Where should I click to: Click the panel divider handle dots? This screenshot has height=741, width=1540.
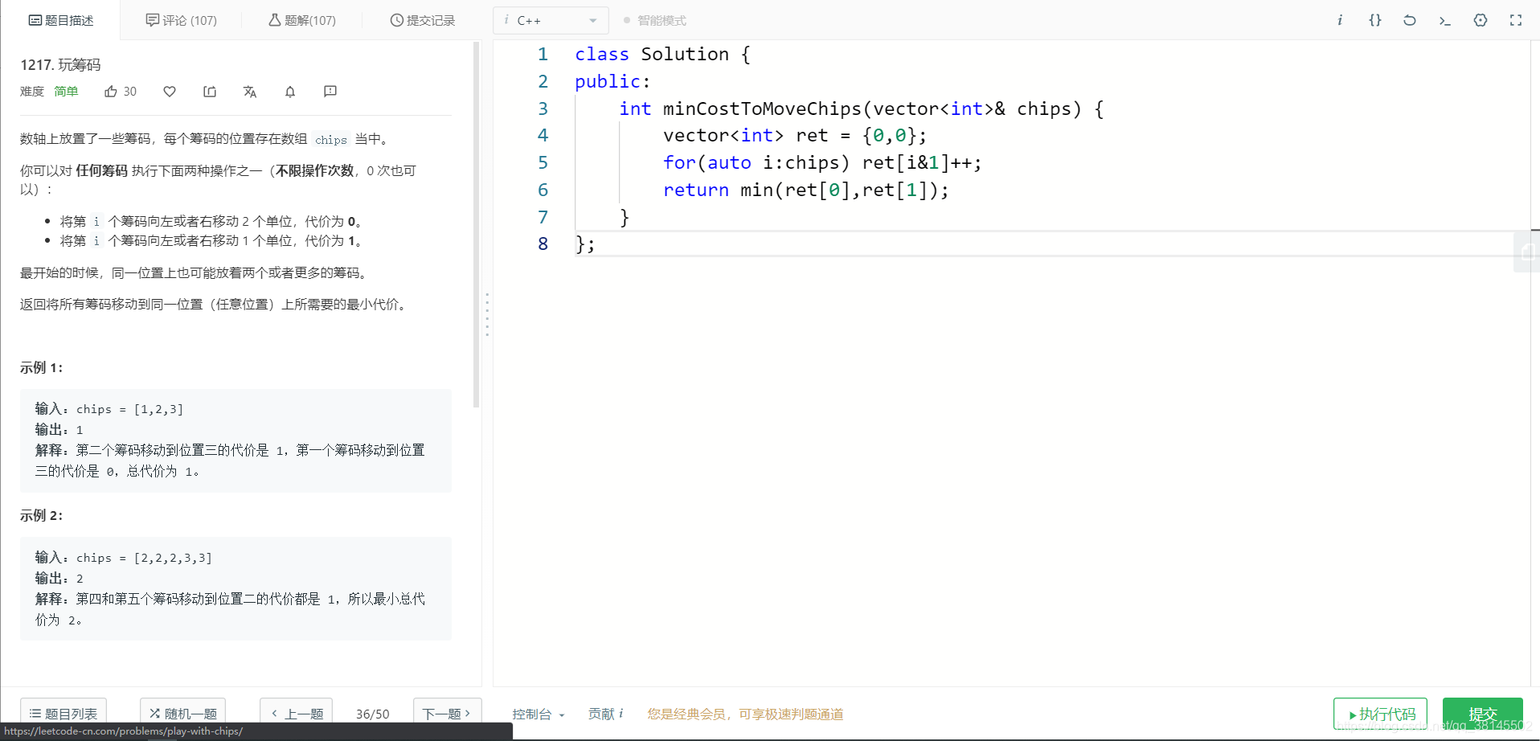tap(487, 314)
